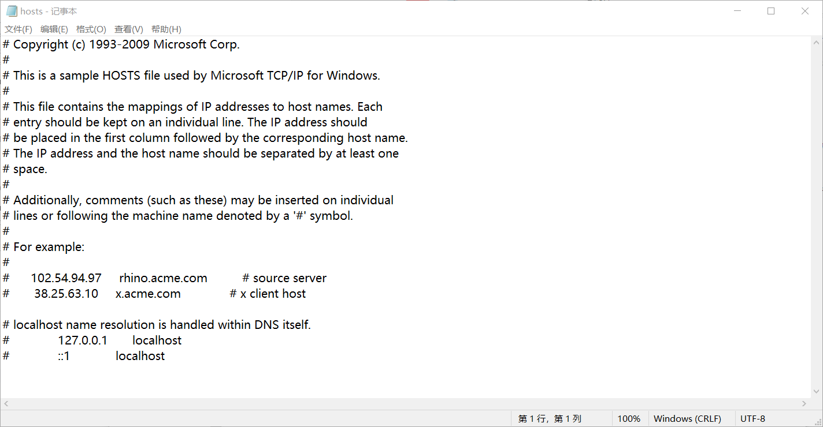Click the UTF-8 encoding status field
This screenshot has width=823, height=427.
point(752,419)
